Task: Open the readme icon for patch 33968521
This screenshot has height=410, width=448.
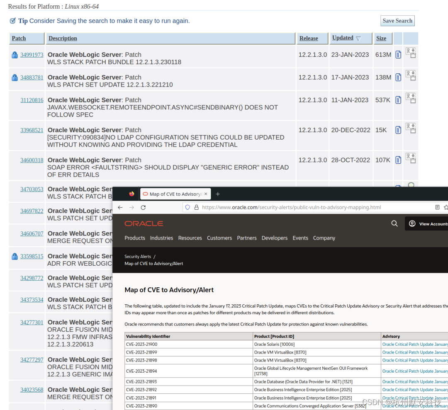Action: coord(398,130)
